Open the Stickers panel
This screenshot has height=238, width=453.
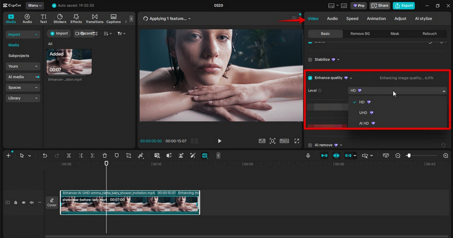60,19
